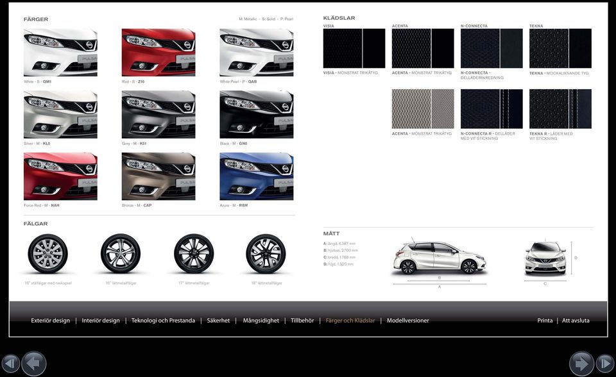616x377 pixels.
Task: Advance to the next page with the right arrow
Action: coord(581,364)
